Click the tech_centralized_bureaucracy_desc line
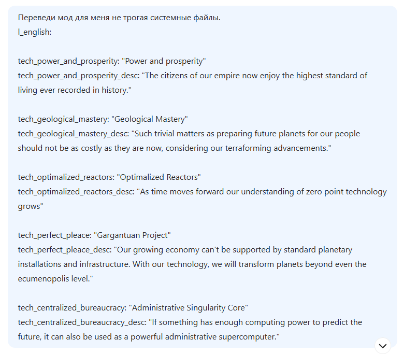418x354 pixels. [x=190, y=322]
